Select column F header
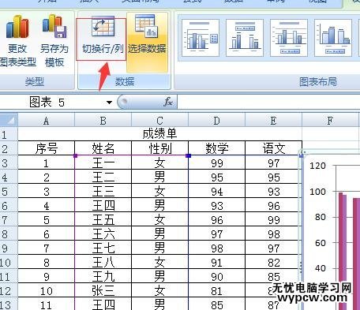This screenshot has width=360, height=310. pos(330,121)
